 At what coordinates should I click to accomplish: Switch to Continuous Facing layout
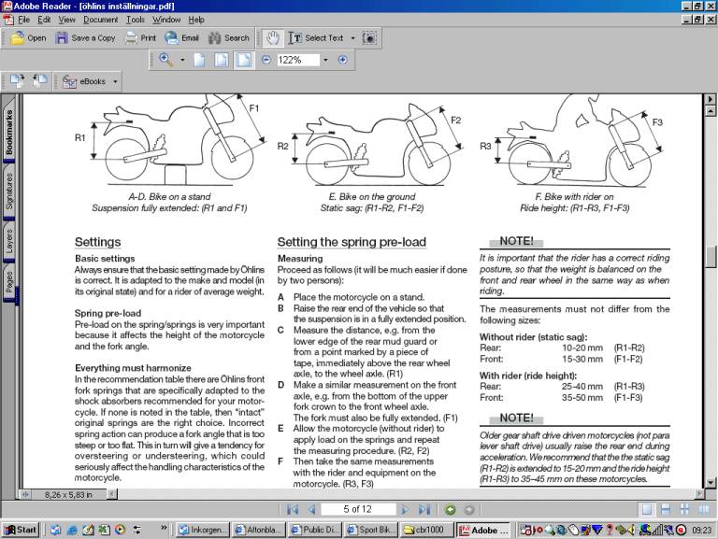pos(684,509)
